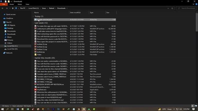Viewport: 198px width, 111px height.
Task: Click in Search Downloads field
Action: (186, 8)
